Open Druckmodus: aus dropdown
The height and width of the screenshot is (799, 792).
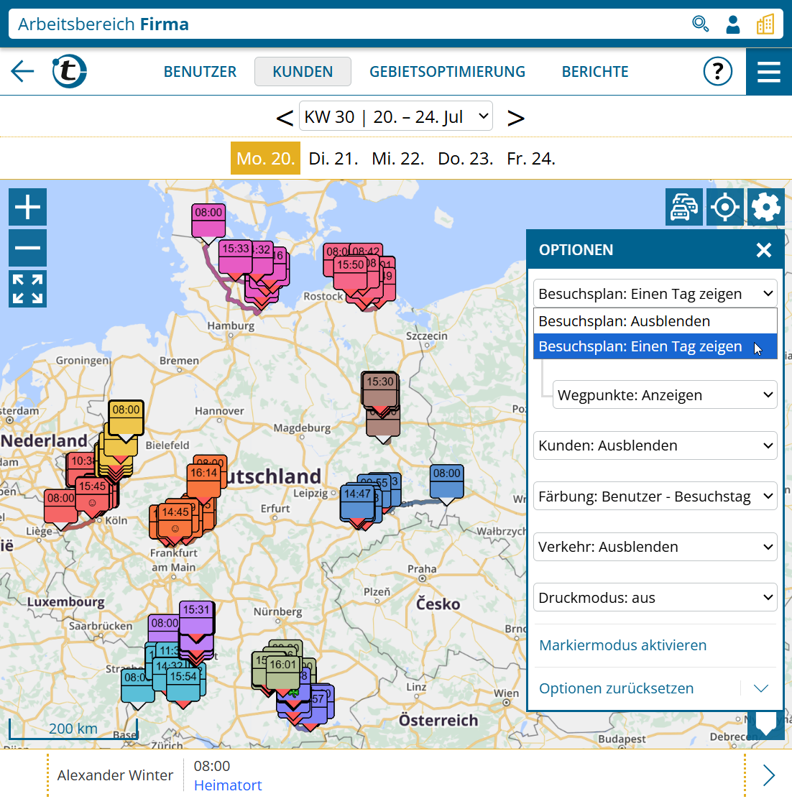655,597
